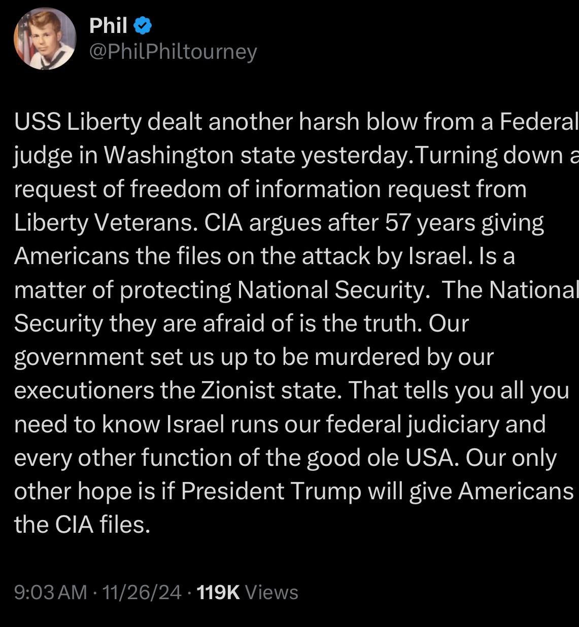
Task: Open the @PhilPhiltourney handle link
Action: click(x=173, y=51)
